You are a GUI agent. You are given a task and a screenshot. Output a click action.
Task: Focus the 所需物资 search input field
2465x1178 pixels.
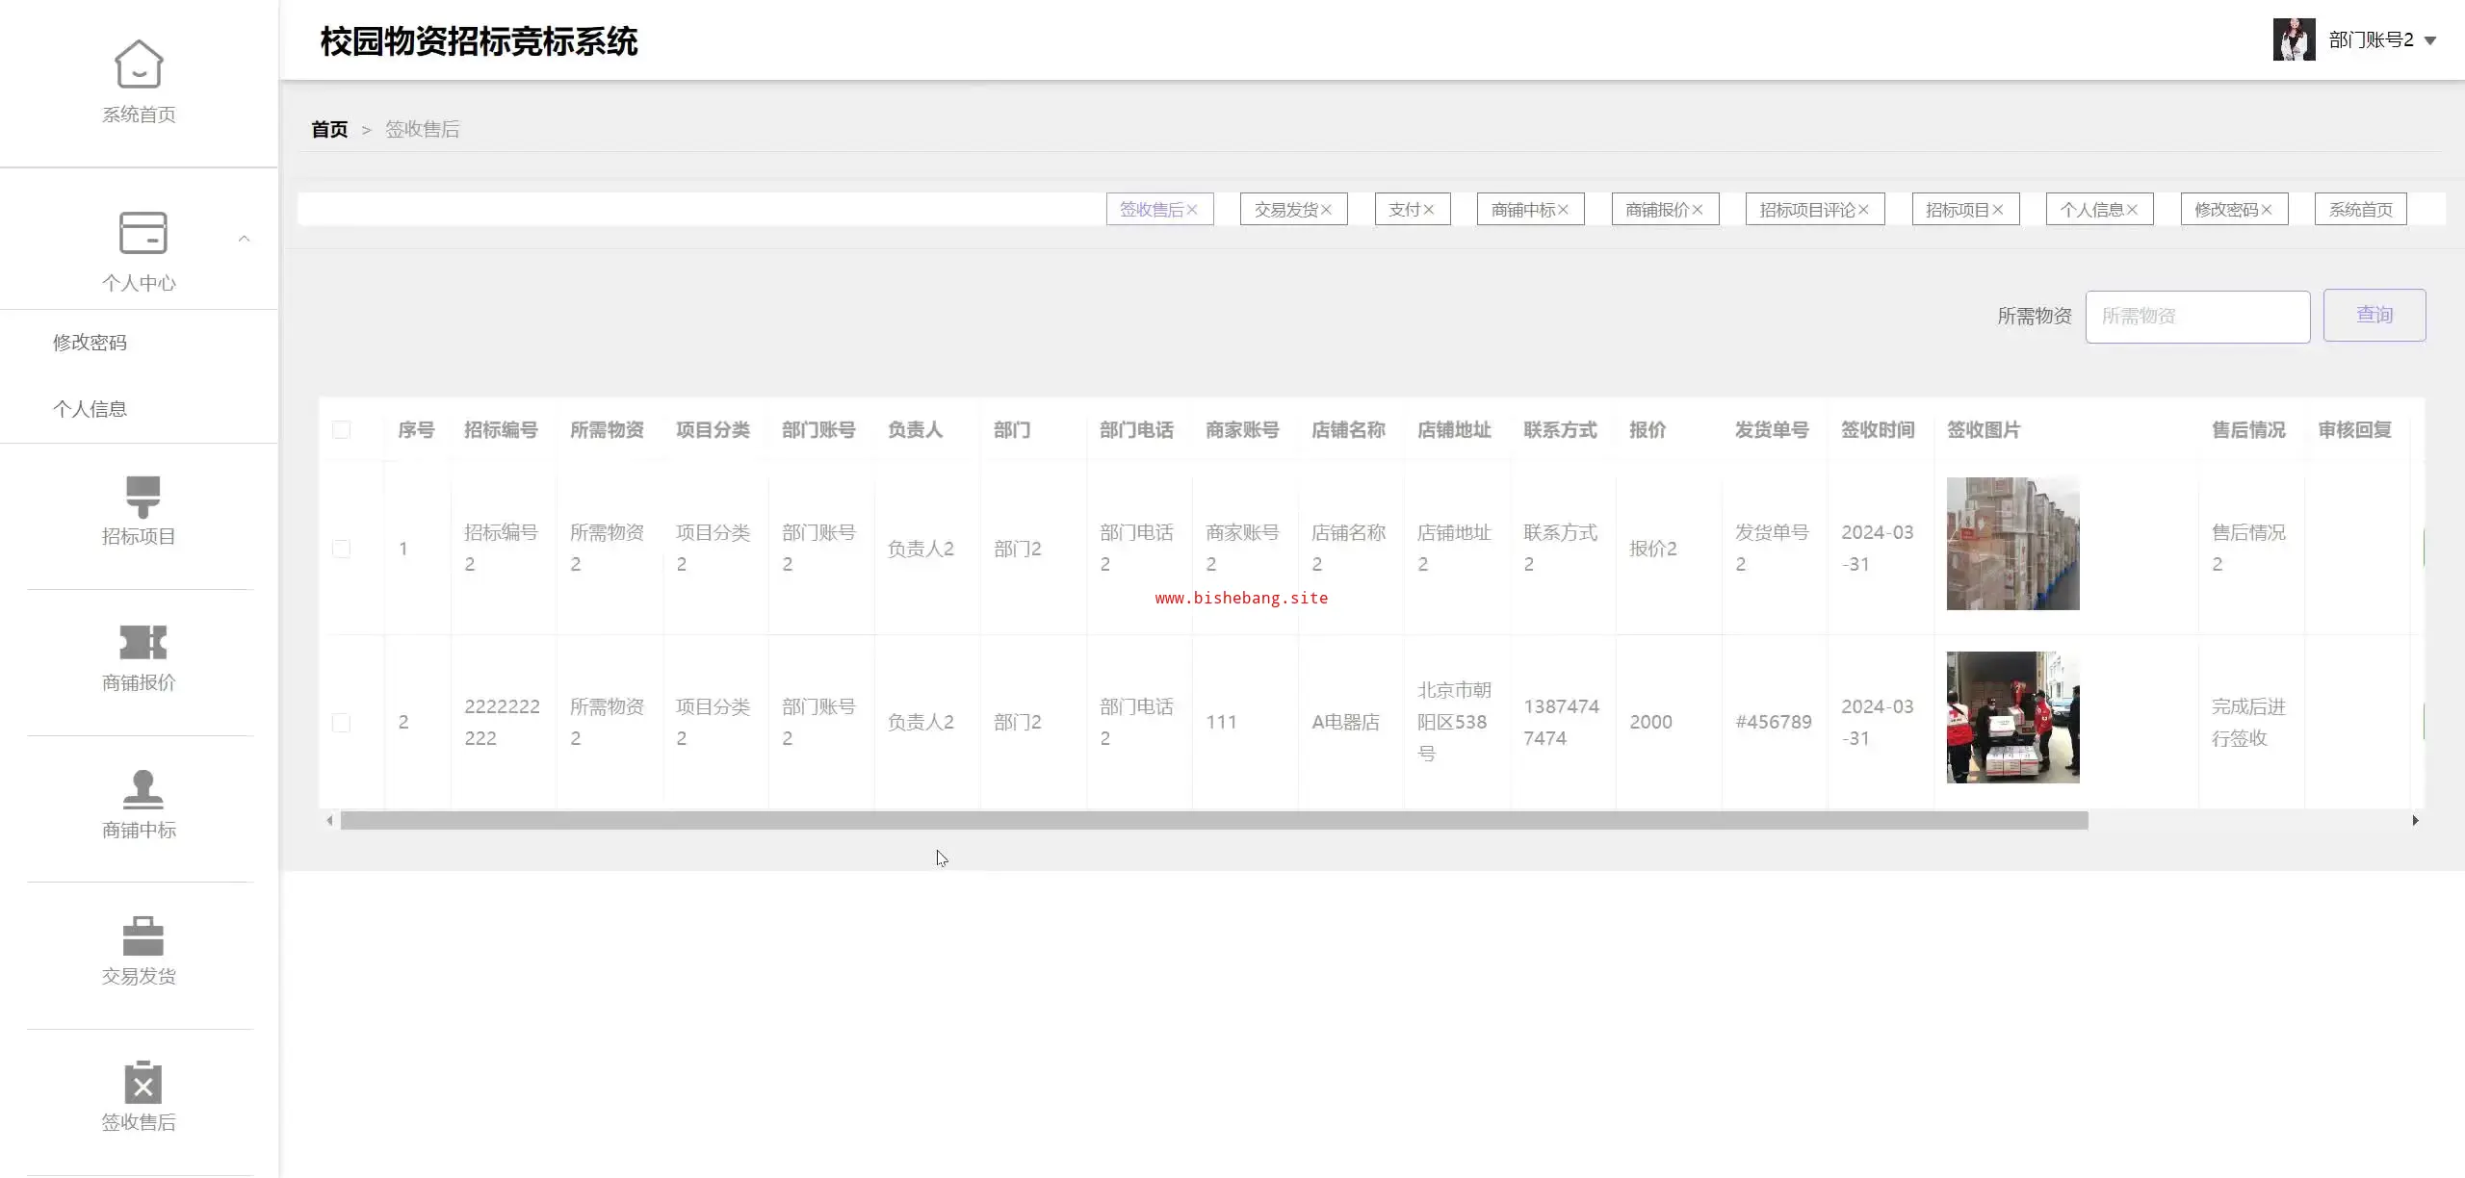(2196, 316)
